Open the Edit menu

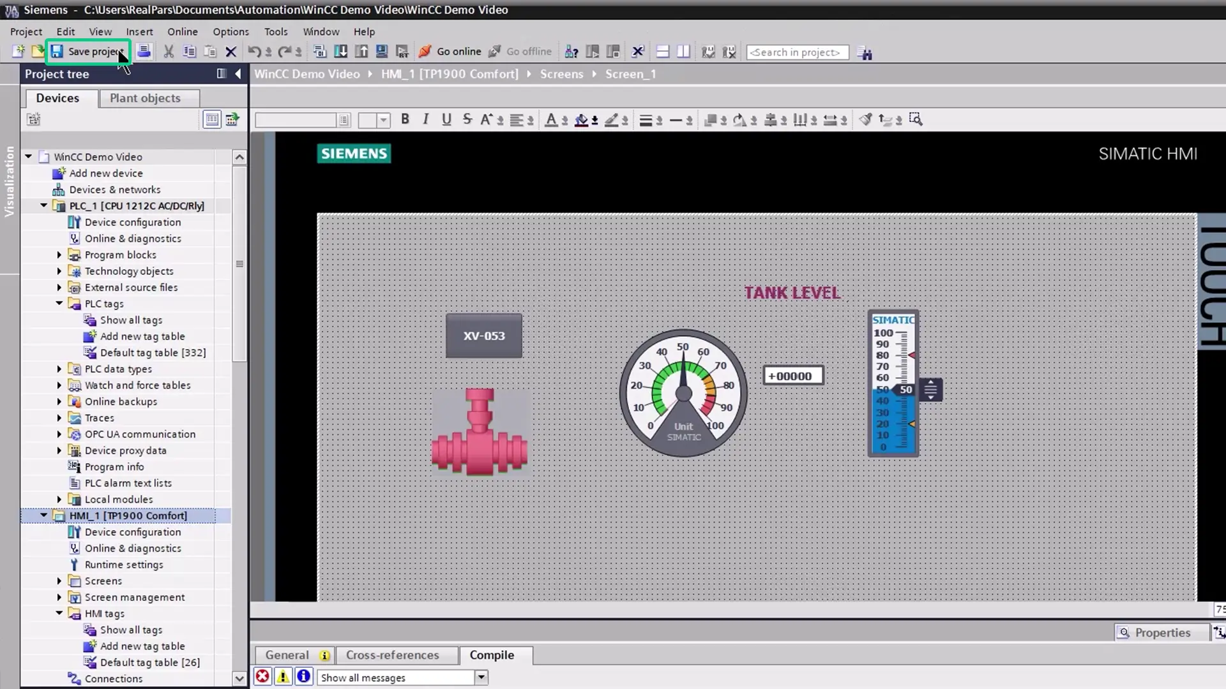[65, 31]
